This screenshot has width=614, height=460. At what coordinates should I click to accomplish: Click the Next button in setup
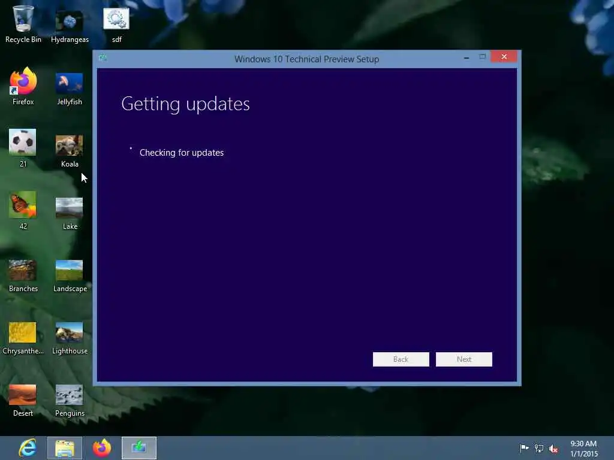pyautogui.click(x=464, y=359)
